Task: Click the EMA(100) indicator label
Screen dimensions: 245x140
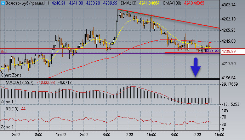Action: click(x=172, y=3)
